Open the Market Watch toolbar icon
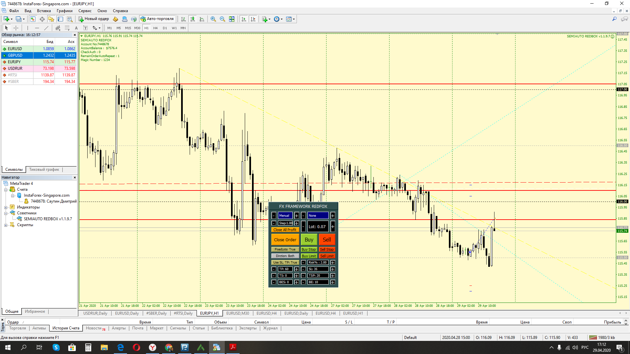This screenshot has height=354, width=630. [32, 19]
